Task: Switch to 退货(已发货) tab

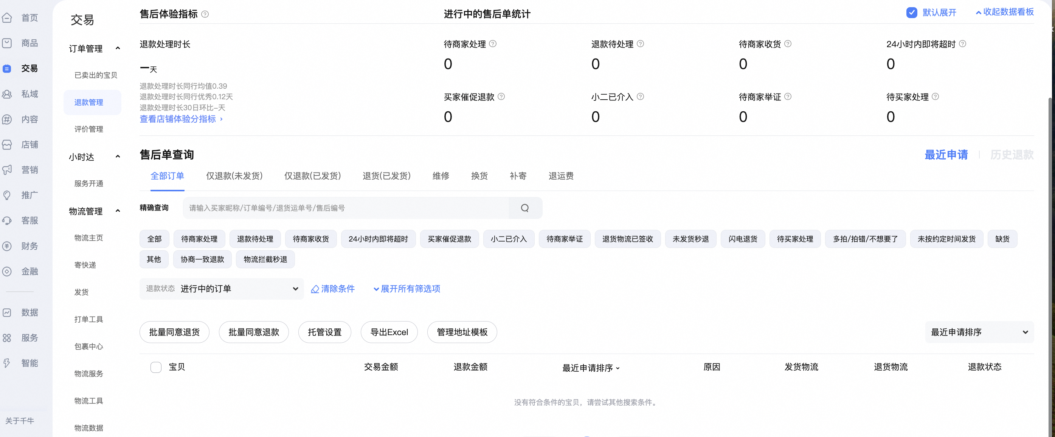Action: 386,176
